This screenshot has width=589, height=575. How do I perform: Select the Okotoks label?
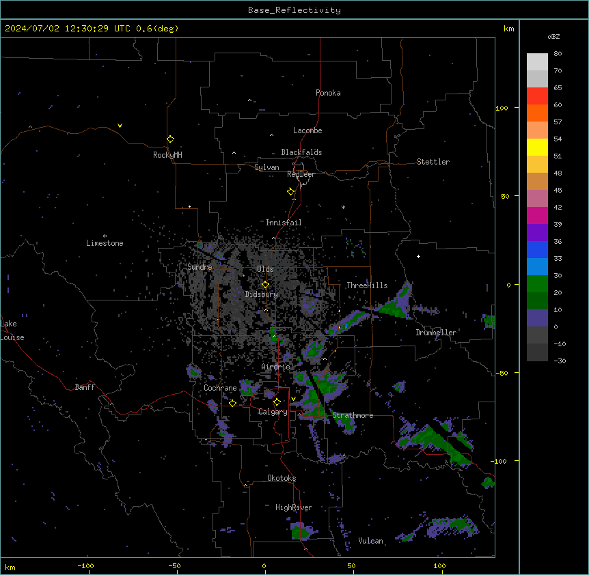coord(282,478)
